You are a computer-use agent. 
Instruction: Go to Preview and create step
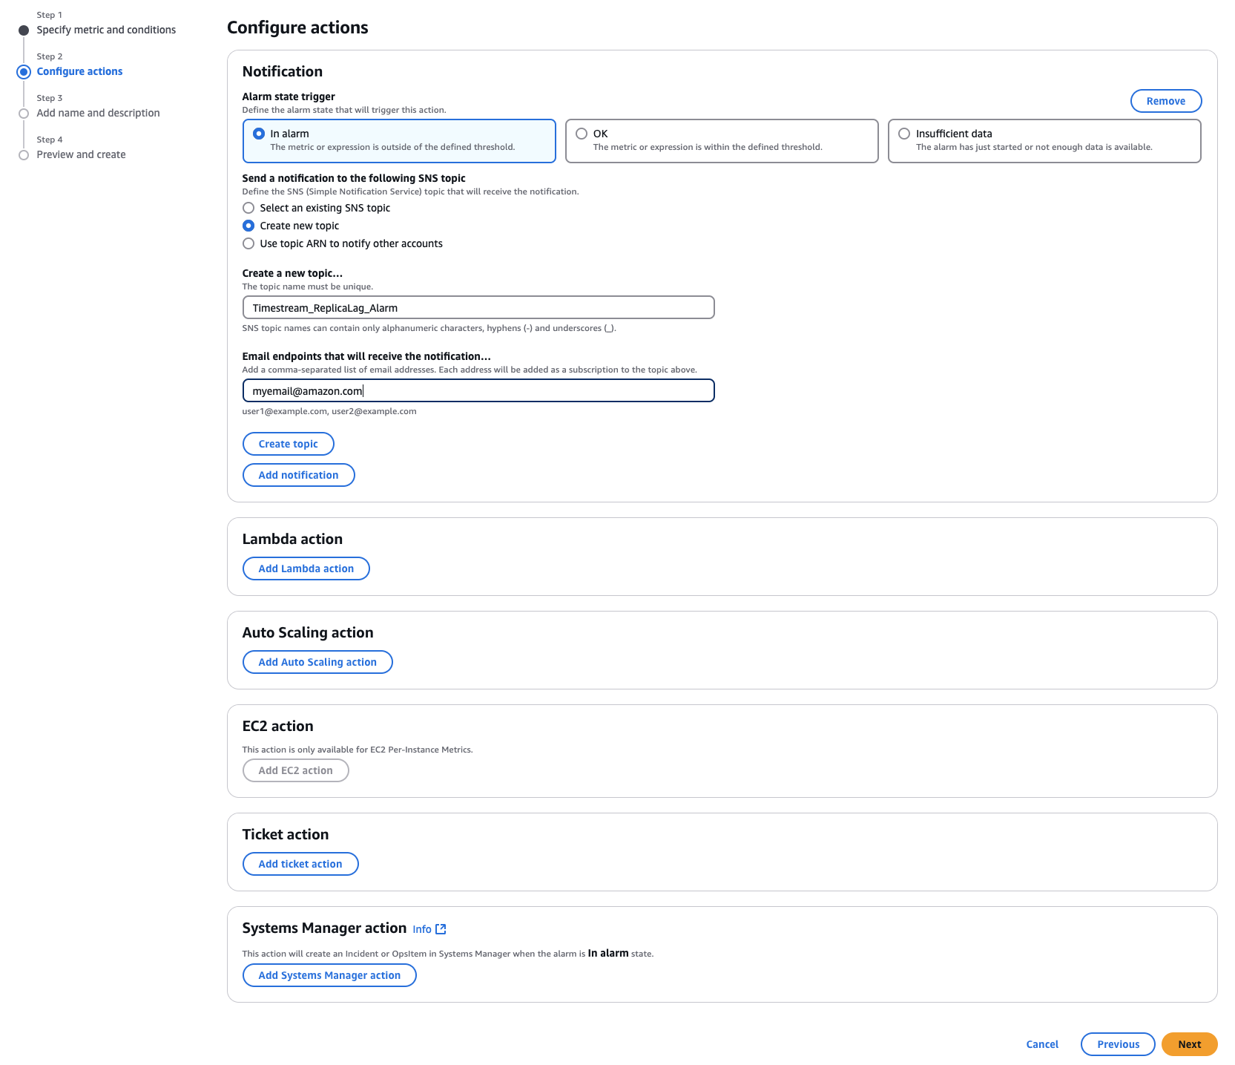pyautogui.click(x=81, y=154)
